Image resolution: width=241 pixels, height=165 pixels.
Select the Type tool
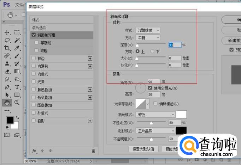[17, 87]
